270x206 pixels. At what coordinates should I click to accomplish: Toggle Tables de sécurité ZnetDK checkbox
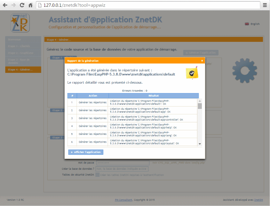(x=97, y=175)
